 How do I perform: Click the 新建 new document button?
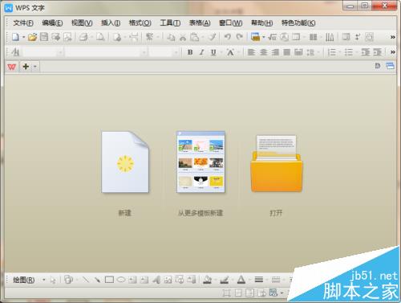tap(125, 174)
